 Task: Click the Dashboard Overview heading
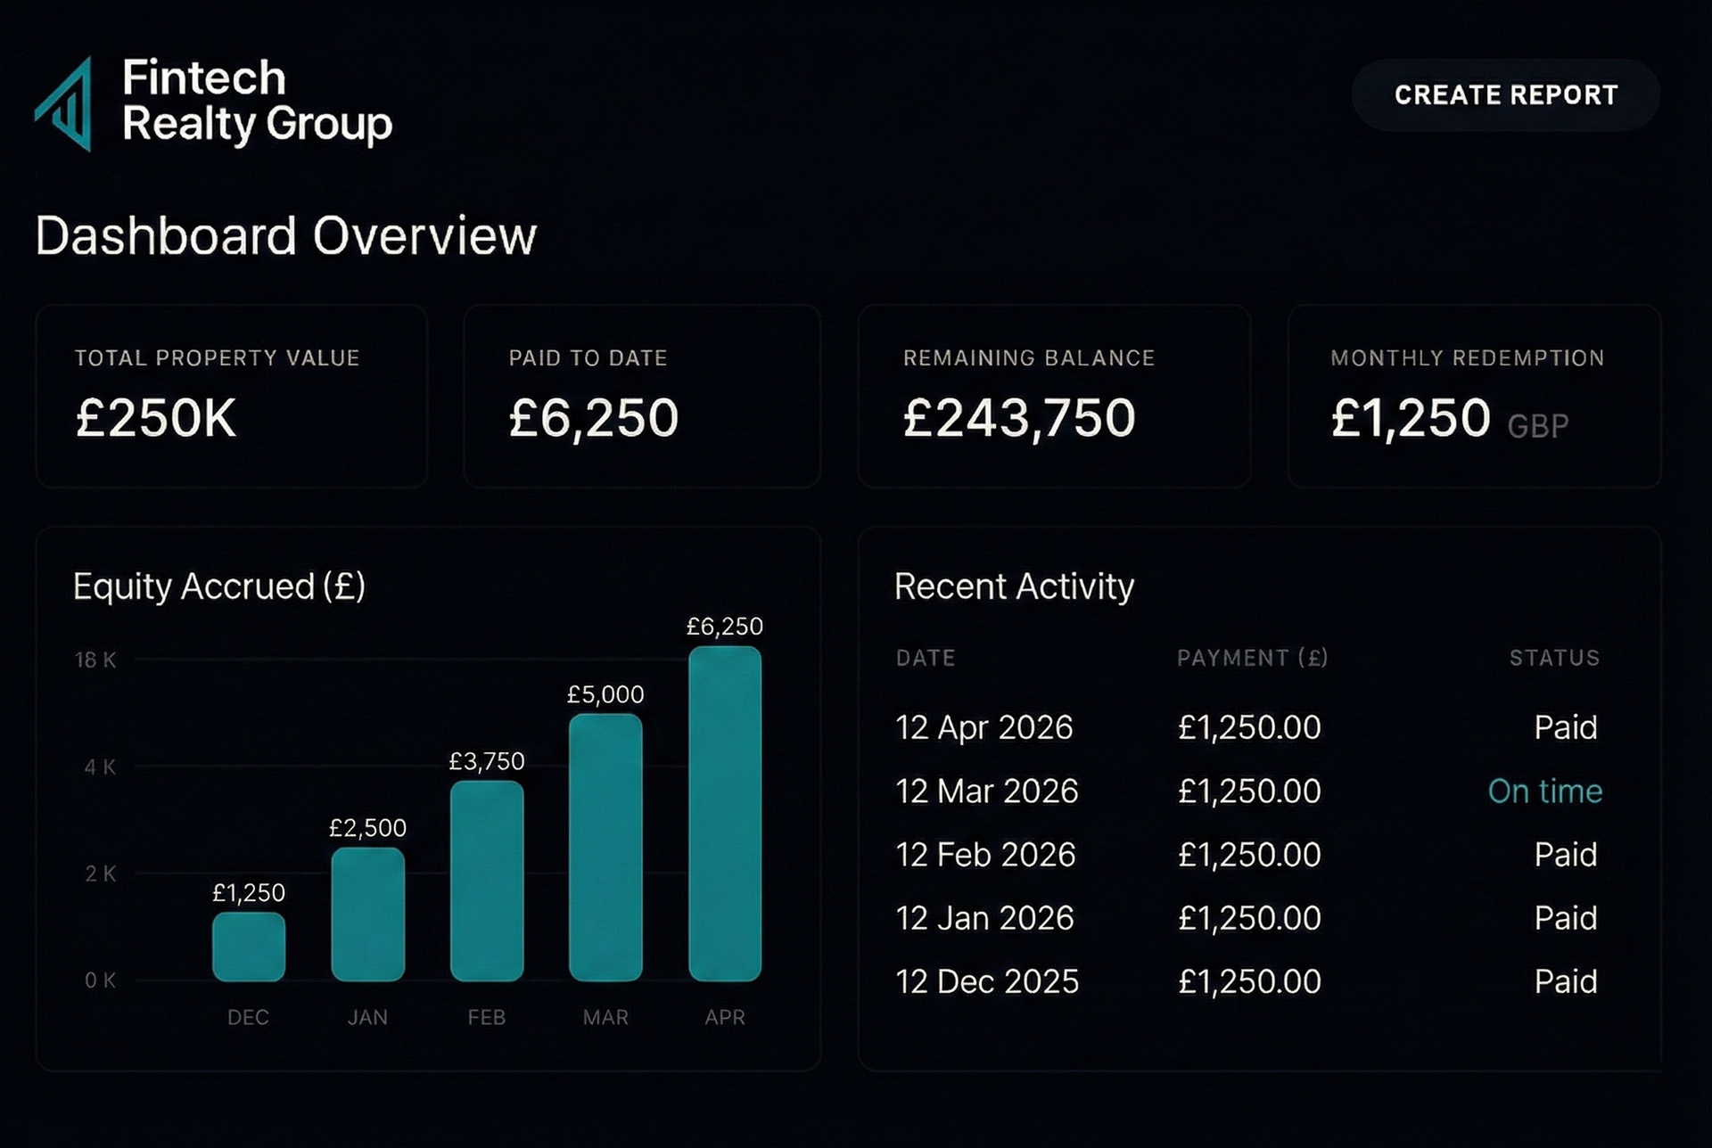pyautogui.click(x=286, y=236)
